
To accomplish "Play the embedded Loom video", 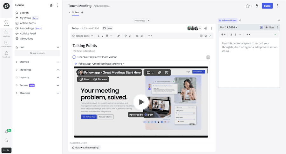I will click(x=141, y=102).
